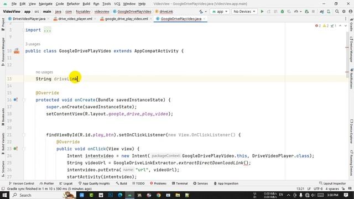
Task: Open the Layout Inspector tool window
Action: pos(332,184)
